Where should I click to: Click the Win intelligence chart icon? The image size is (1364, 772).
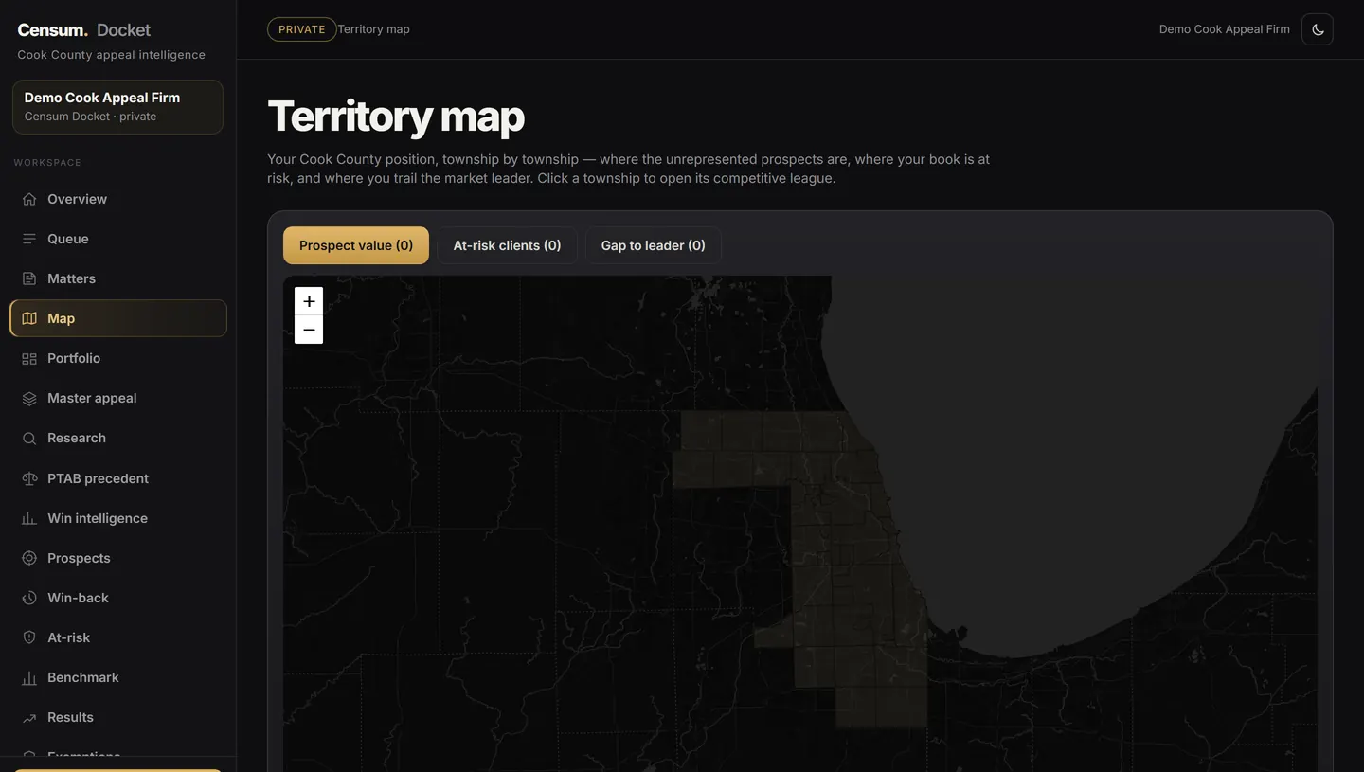pos(29,518)
